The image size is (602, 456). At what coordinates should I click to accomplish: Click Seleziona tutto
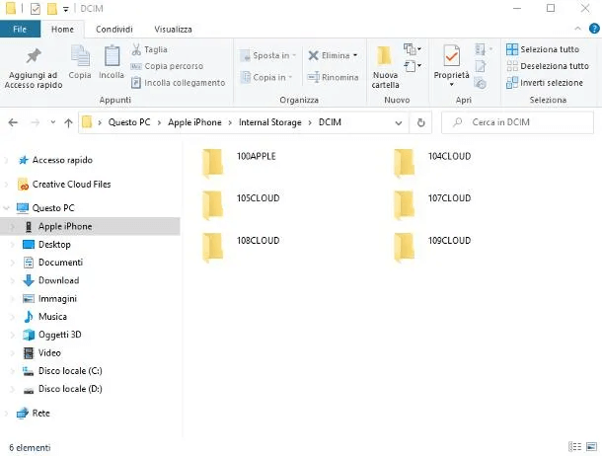point(543,49)
